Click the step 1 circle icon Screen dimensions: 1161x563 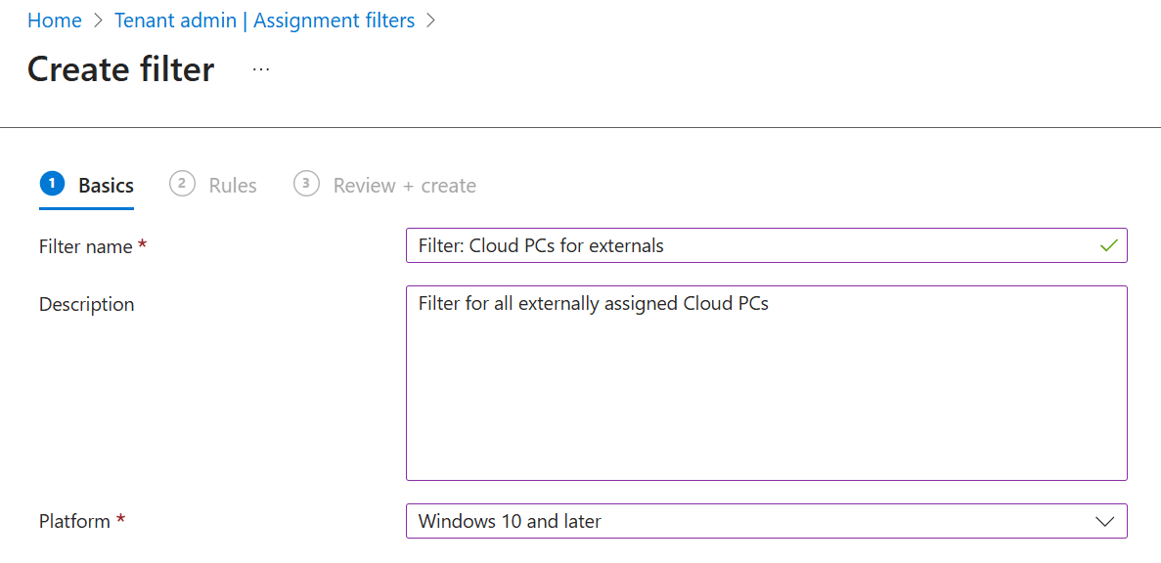pos(52,184)
